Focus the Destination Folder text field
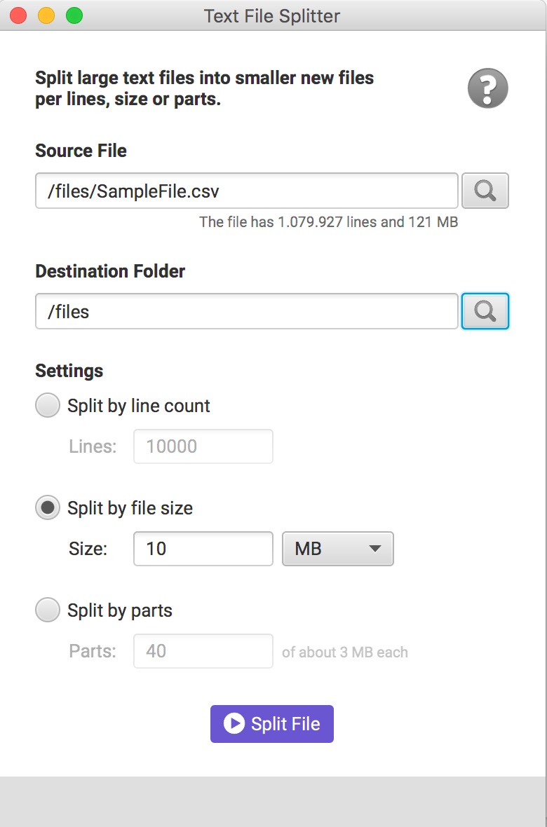 click(x=246, y=311)
